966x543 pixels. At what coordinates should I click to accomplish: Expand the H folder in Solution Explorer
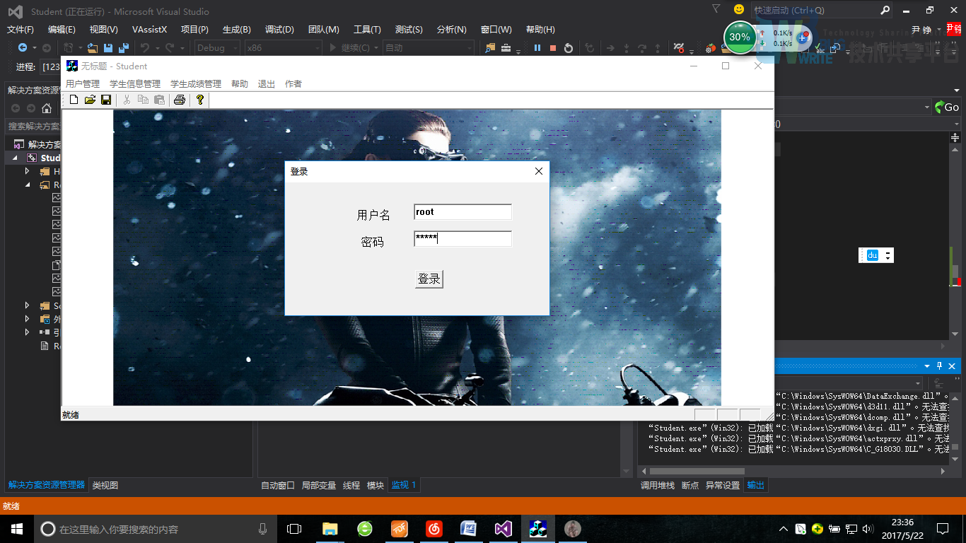click(x=27, y=171)
